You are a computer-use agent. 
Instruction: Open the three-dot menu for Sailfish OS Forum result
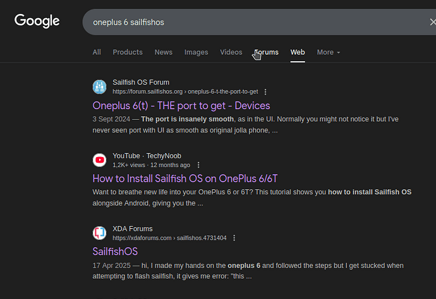pyautogui.click(x=265, y=92)
